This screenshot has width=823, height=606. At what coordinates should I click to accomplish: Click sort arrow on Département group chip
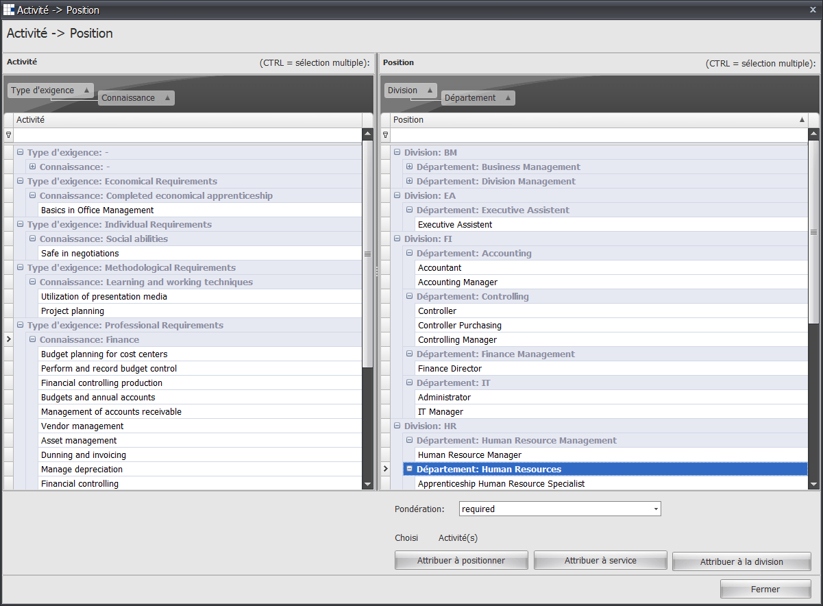pos(508,98)
